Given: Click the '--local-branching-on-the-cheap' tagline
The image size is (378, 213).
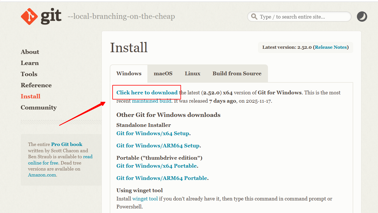Looking at the screenshot, I should point(121,17).
